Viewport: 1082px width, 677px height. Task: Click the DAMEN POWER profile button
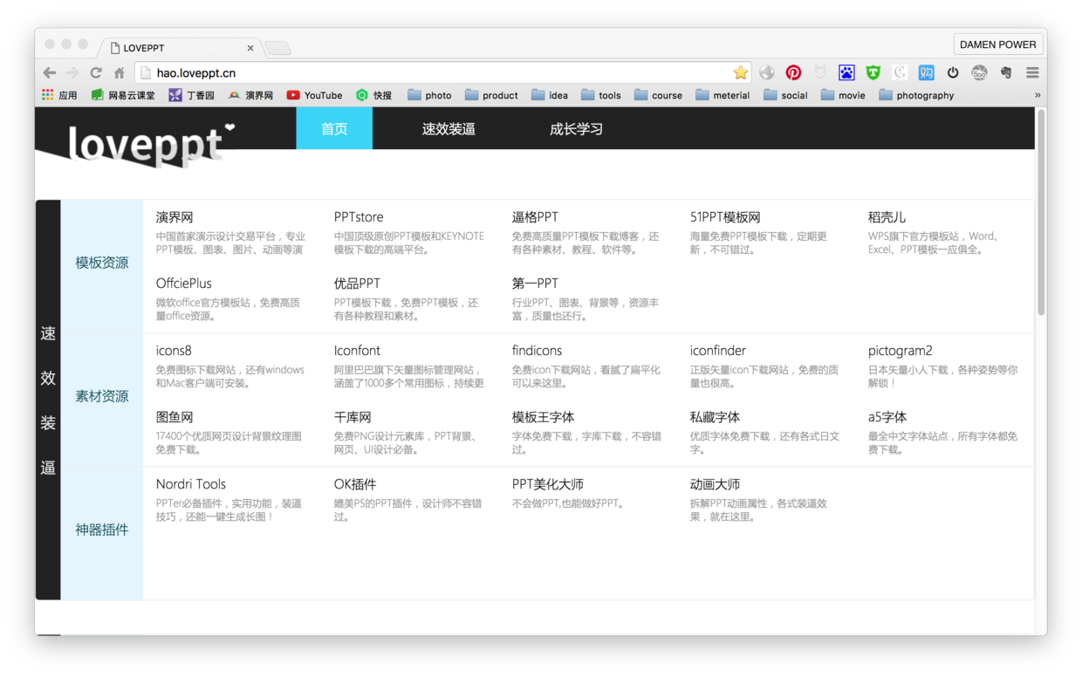click(x=998, y=44)
